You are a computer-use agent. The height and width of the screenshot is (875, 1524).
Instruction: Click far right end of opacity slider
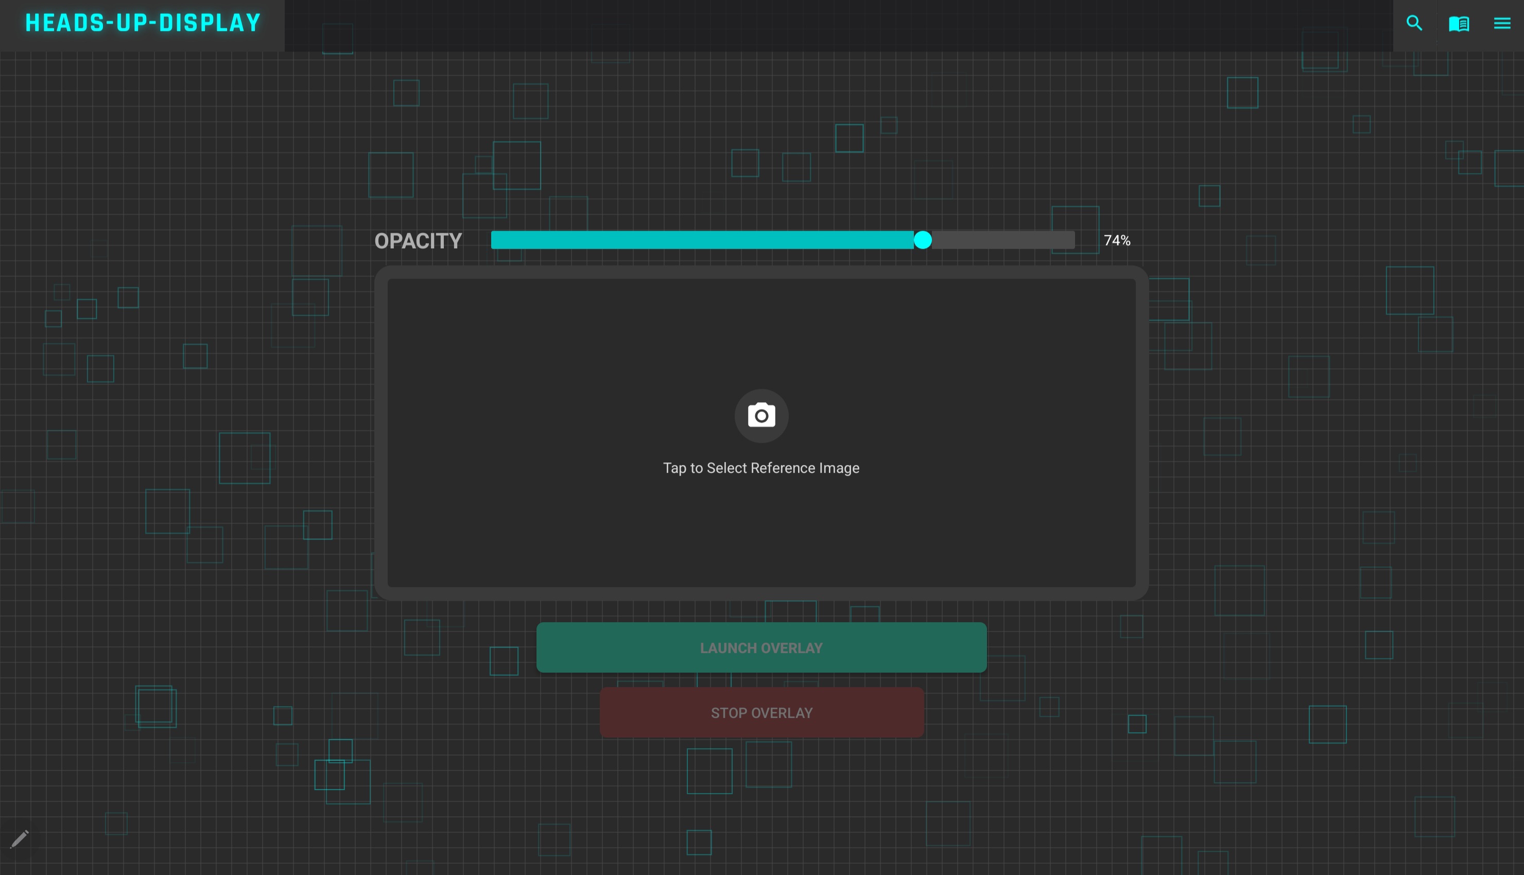[1071, 241]
